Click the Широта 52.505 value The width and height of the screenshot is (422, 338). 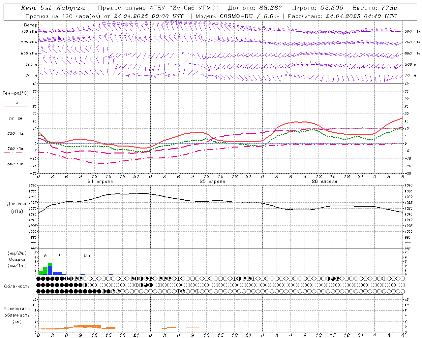click(x=332, y=8)
